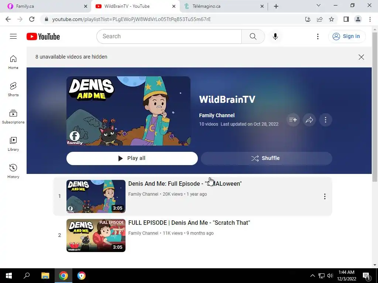Screen dimensions: 378x283
Task: Click the Scratch That video thumbnail
Action: tap(96, 235)
